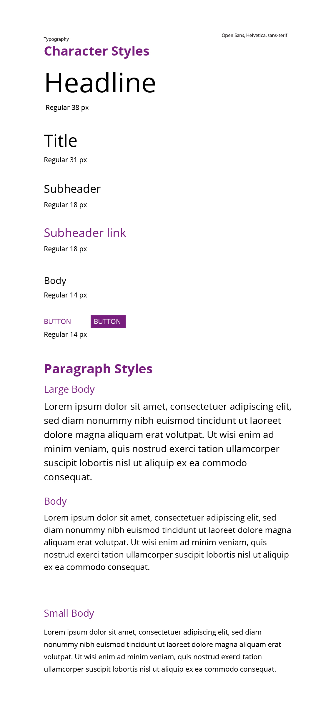Click the purple text-only BUTTON

coord(57,322)
